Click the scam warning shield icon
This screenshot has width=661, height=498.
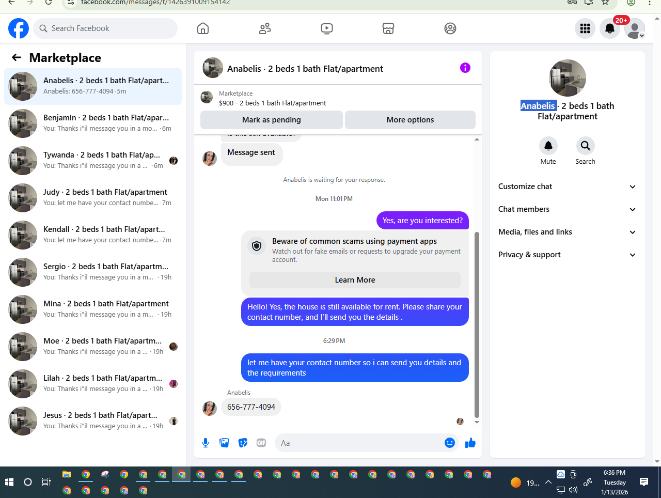[x=257, y=246]
